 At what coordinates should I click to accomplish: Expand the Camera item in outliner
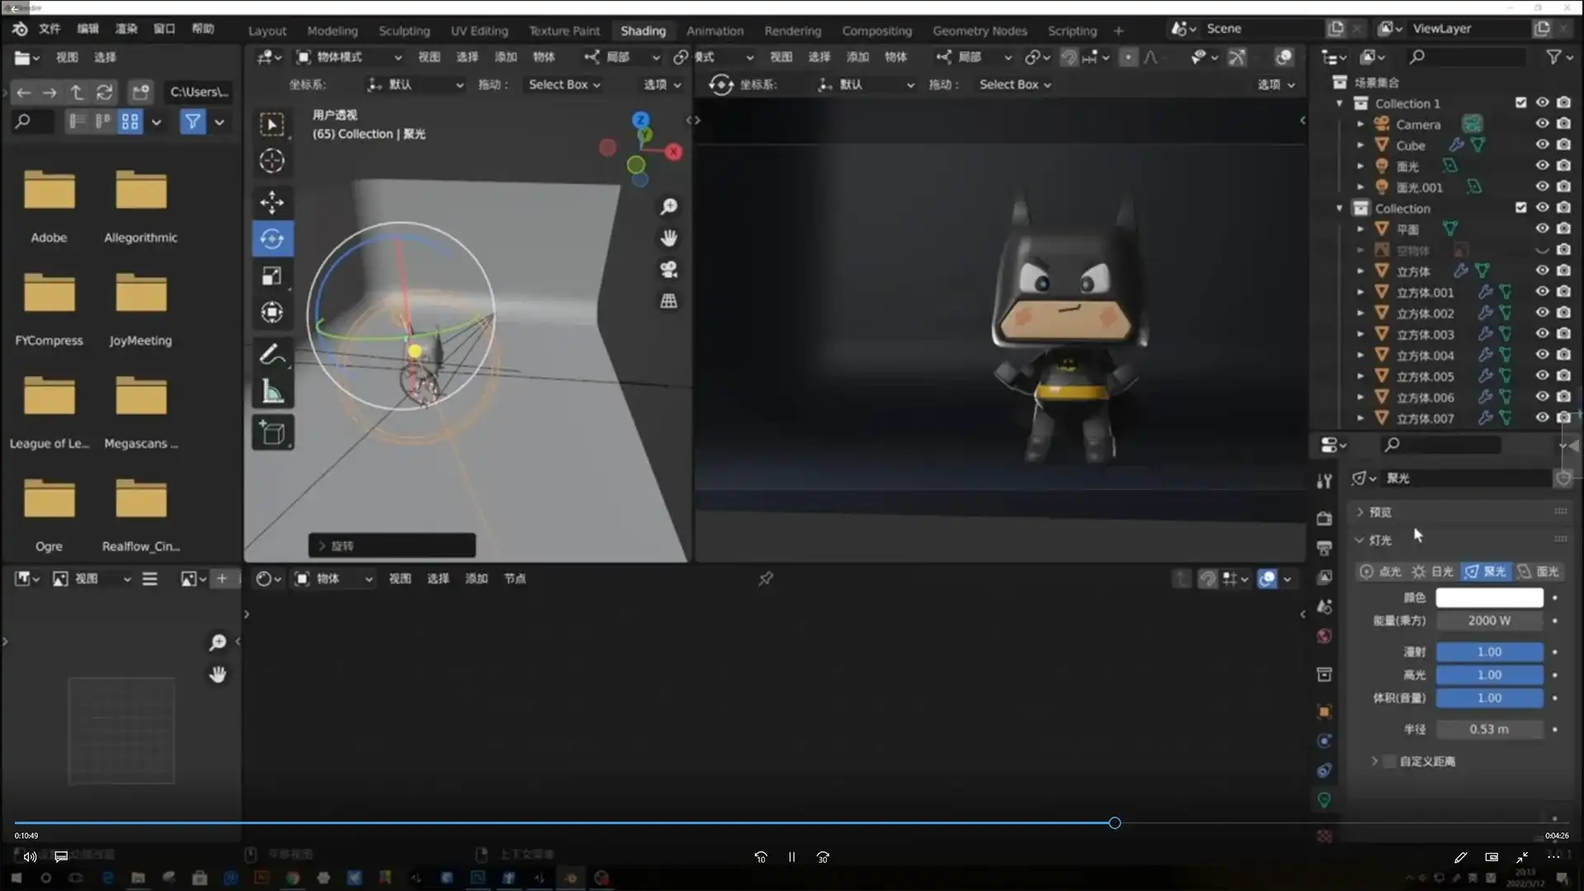coord(1360,125)
